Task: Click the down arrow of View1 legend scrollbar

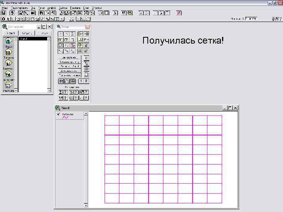Action: coord(86,205)
